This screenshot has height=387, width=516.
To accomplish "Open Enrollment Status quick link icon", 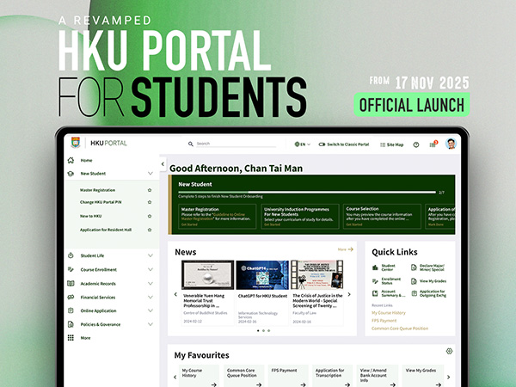I will tap(375, 281).
